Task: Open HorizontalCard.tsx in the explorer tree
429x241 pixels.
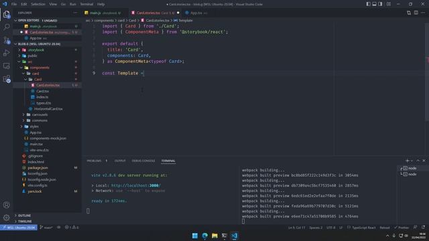Action: pyautogui.click(x=48, y=108)
